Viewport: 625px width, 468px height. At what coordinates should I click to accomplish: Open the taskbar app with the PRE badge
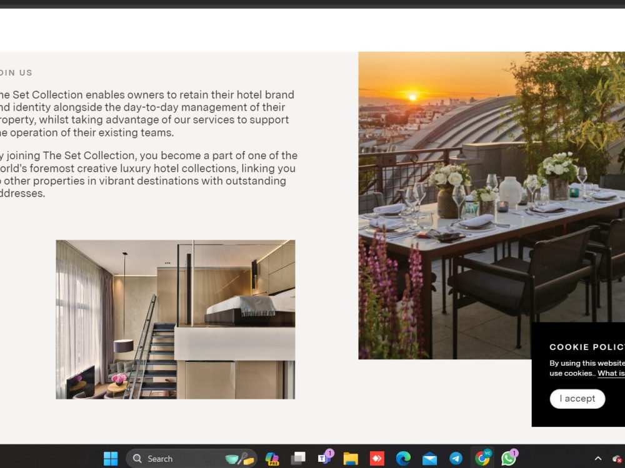point(272,458)
